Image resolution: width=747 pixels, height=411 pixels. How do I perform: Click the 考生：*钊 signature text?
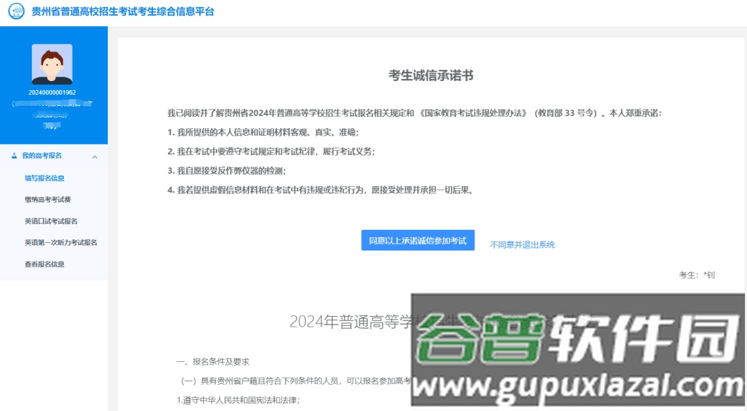(697, 275)
